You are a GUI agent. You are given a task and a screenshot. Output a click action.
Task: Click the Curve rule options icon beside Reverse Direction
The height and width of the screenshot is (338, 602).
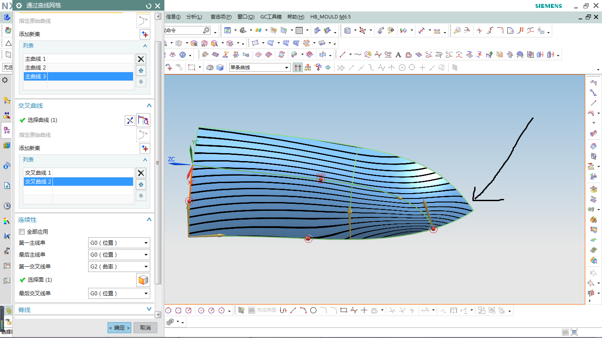143,120
